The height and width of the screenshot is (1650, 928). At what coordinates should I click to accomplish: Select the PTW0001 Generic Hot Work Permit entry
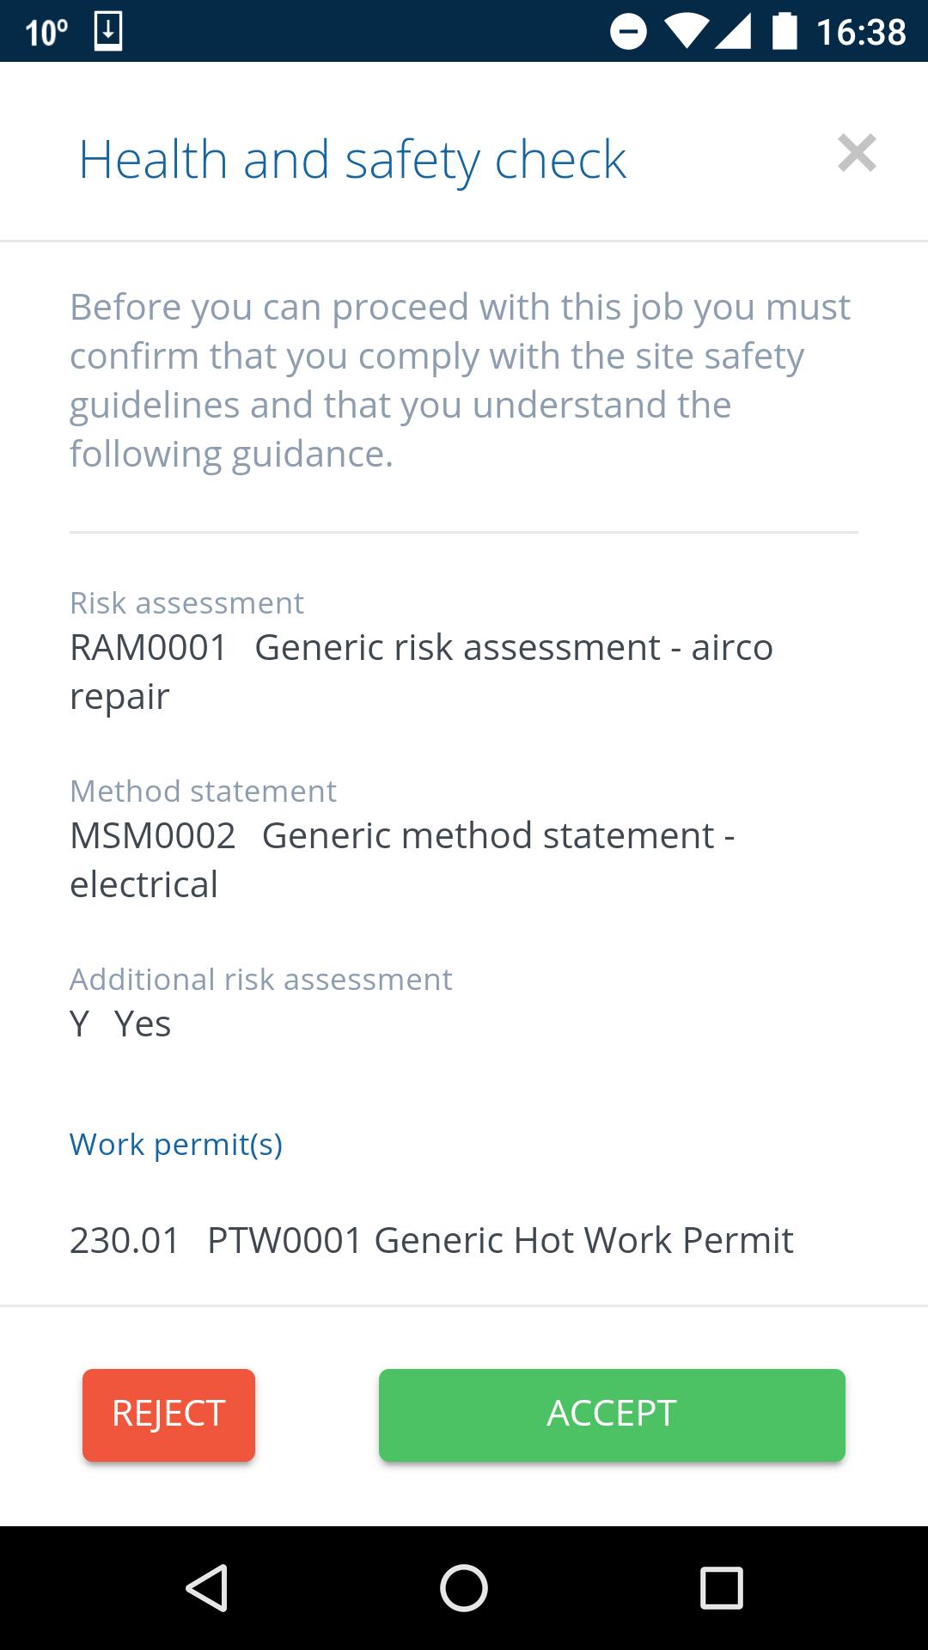pos(431,1240)
